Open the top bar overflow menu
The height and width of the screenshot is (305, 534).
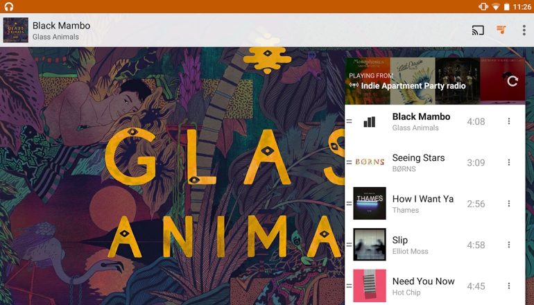tap(524, 31)
